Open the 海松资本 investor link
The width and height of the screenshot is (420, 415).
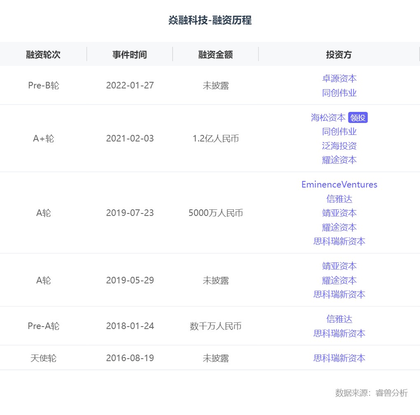pyautogui.click(x=328, y=118)
